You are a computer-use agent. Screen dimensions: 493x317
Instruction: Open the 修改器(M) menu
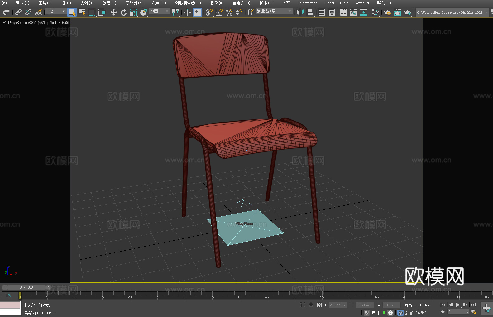pos(134,3)
